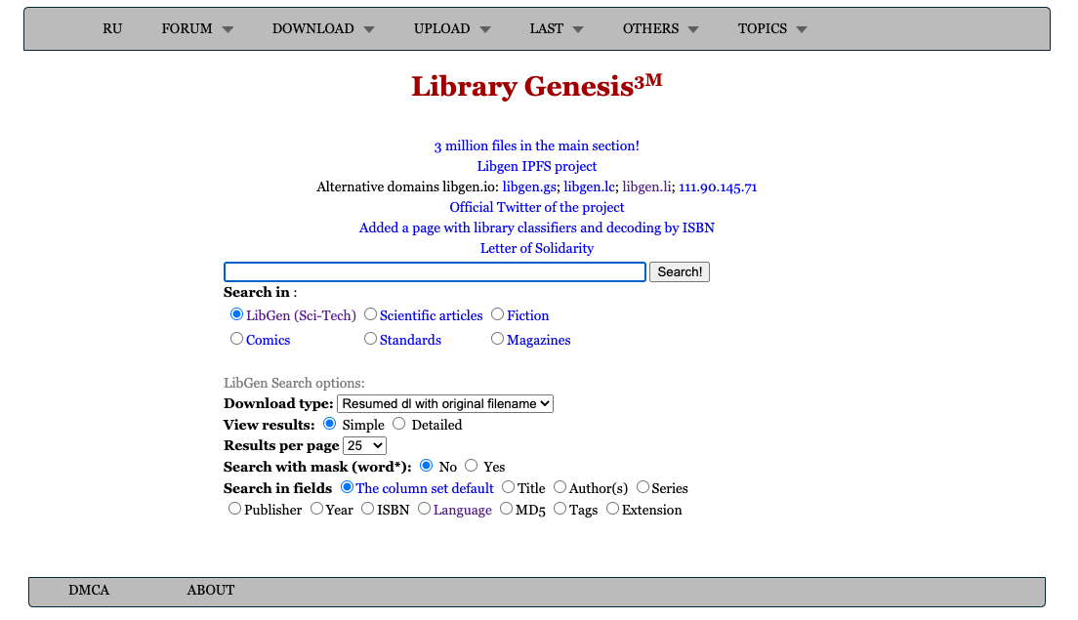The image size is (1078, 620).
Task: Expand the LAST dropdown arrow
Action: (x=578, y=29)
